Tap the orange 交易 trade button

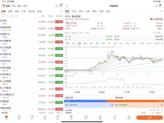click(x=150, y=118)
